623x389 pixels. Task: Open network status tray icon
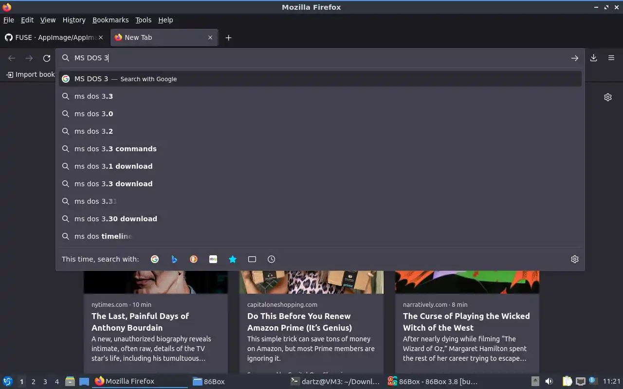pos(580,381)
